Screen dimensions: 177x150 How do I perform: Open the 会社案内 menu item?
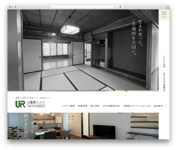(x=158, y=106)
